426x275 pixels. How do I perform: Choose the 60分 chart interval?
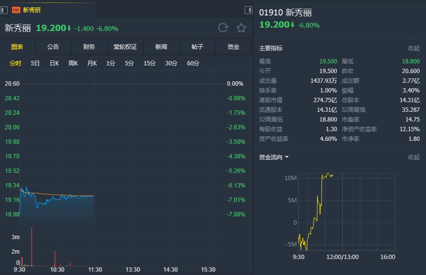193,63
